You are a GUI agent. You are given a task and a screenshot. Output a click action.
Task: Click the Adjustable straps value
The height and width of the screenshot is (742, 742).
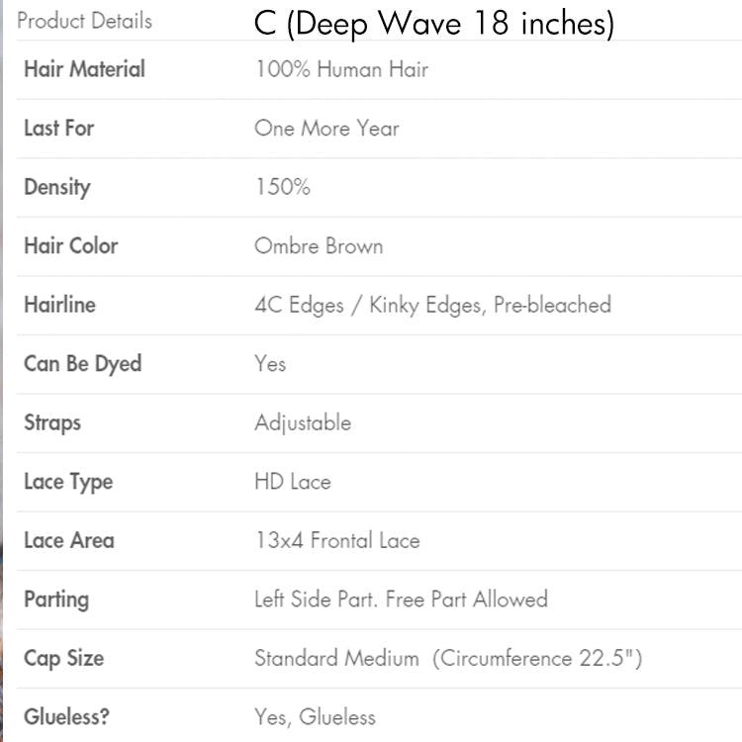tap(303, 422)
